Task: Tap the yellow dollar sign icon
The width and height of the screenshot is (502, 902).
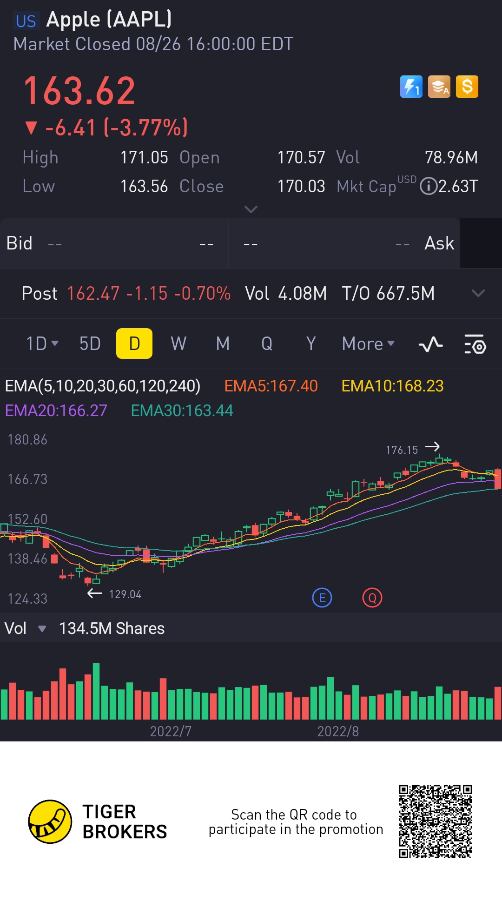Action: pos(467,87)
